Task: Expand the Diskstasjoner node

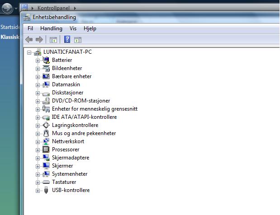Action: [x=38, y=93]
